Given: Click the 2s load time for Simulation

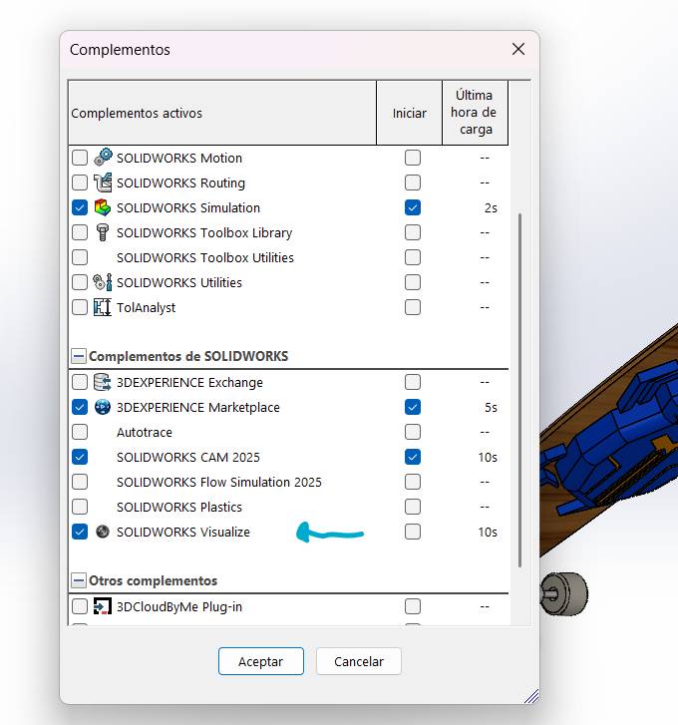Looking at the screenshot, I should click(491, 207).
